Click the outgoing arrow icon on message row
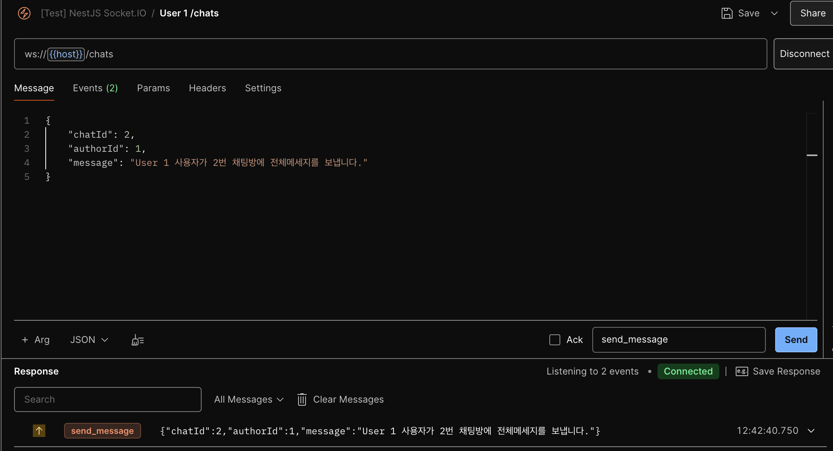 (x=39, y=431)
